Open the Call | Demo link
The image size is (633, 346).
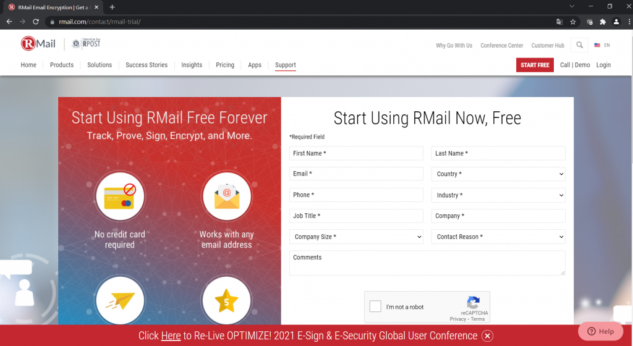pyautogui.click(x=575, y=65)
